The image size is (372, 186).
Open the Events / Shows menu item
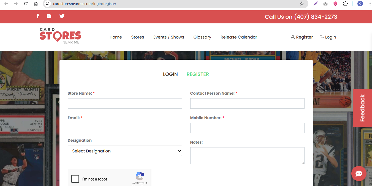tap(169, 37)
